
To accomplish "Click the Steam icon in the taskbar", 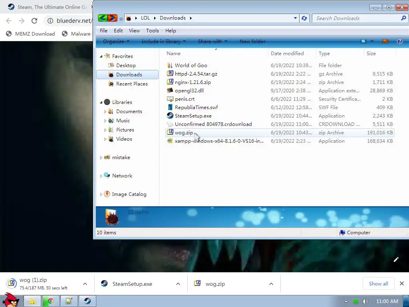I will click(87, 301).
